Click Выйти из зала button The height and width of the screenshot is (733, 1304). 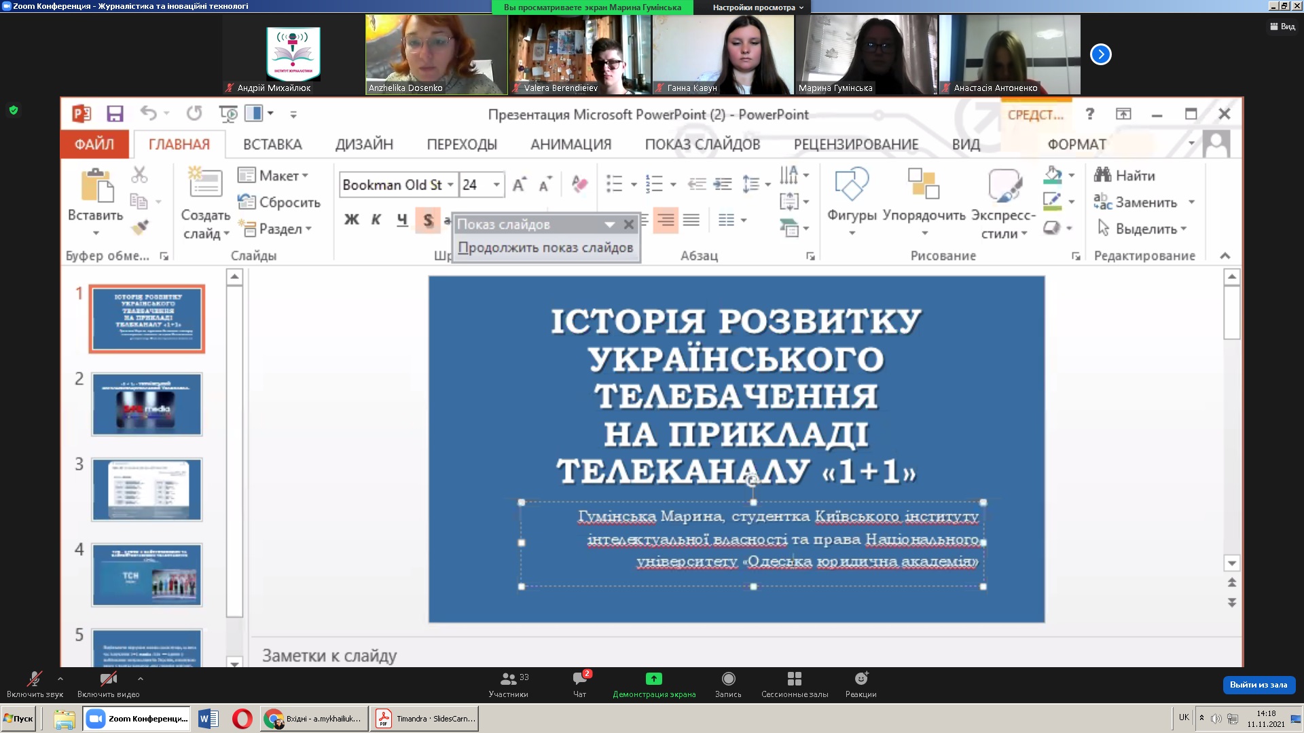pyautogui.click(x=1258, y=685)
